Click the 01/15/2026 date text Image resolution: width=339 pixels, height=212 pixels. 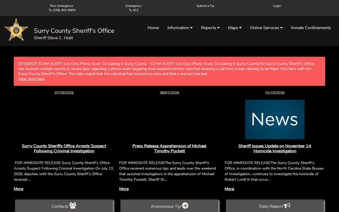click(x=275, y=93)
